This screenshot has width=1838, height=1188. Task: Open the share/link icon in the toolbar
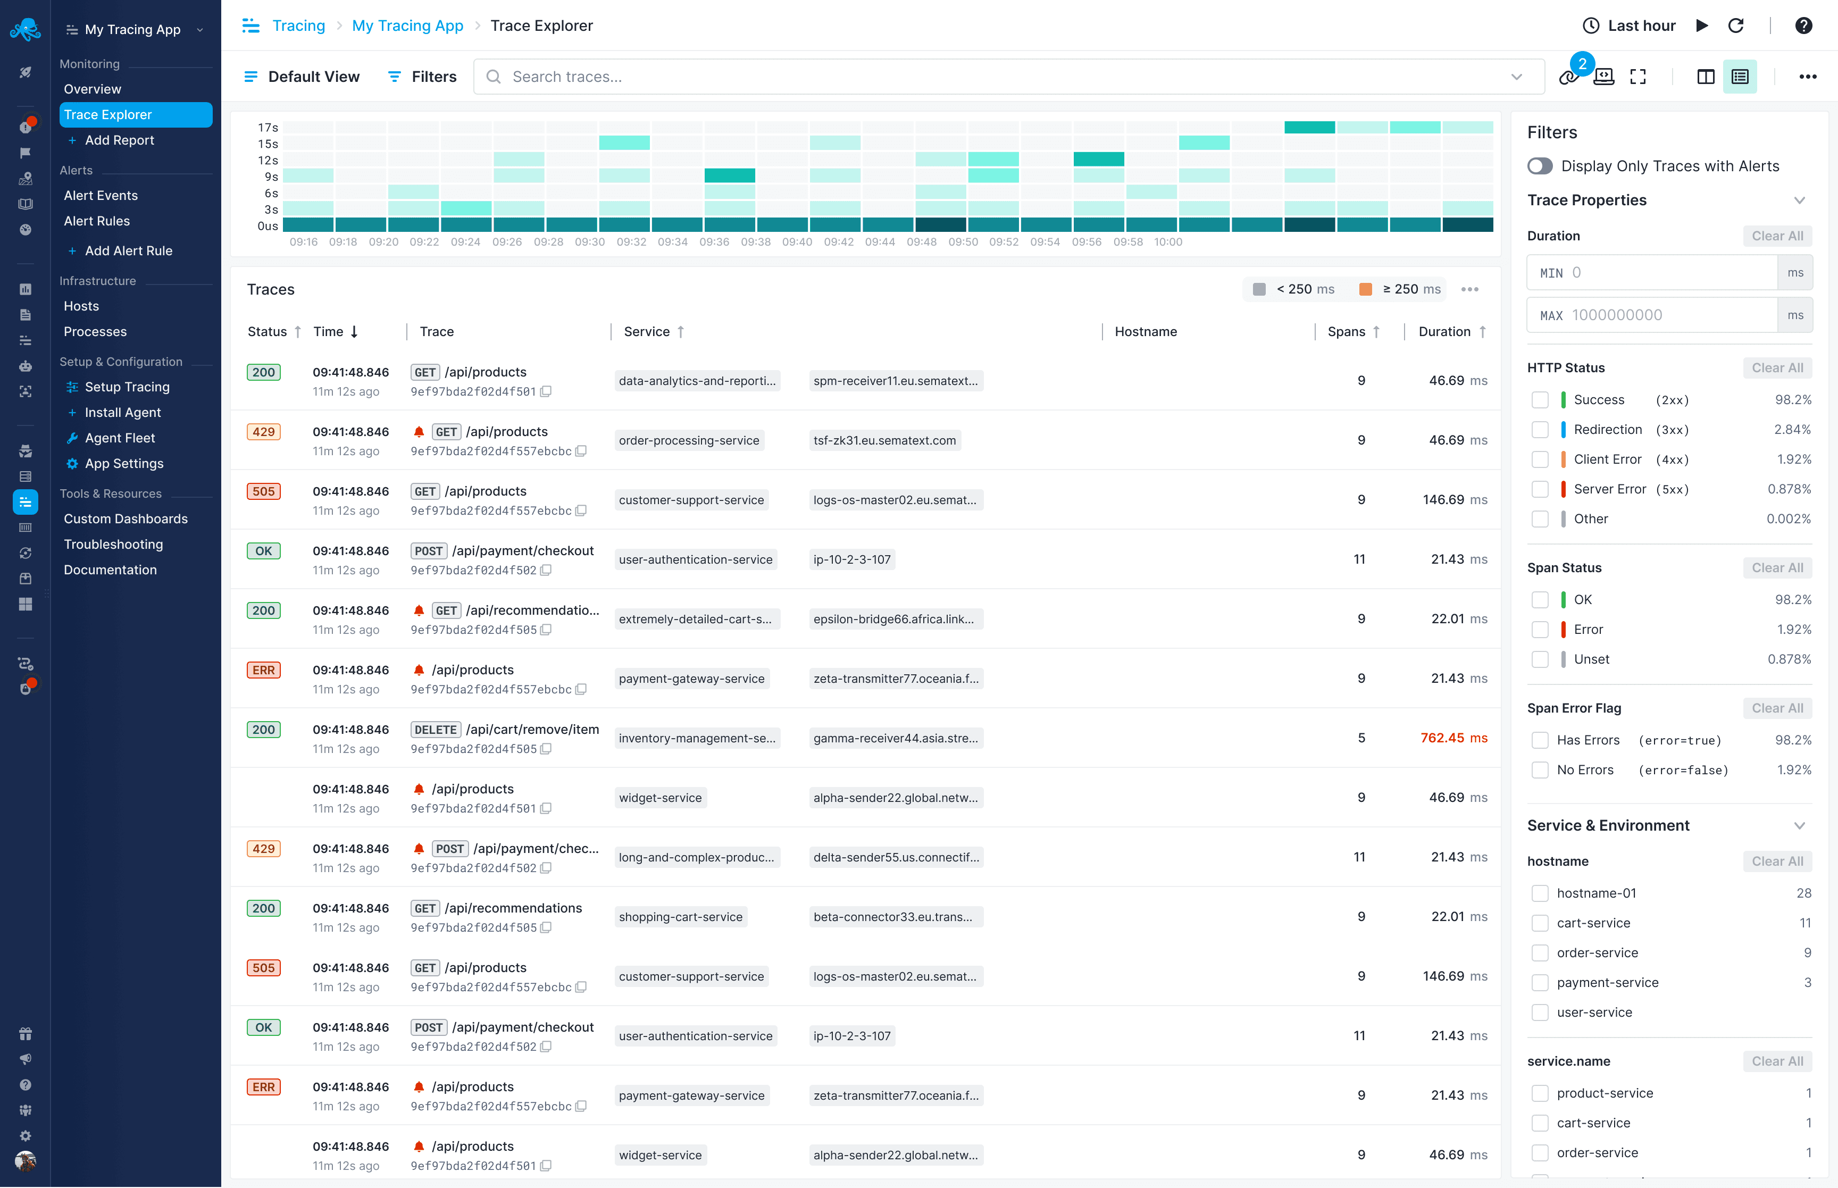pyautogui.click(x=1569, y=77)
